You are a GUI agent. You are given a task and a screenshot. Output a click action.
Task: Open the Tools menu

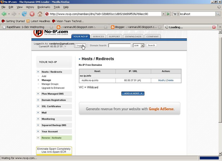(x=57, y=7)
